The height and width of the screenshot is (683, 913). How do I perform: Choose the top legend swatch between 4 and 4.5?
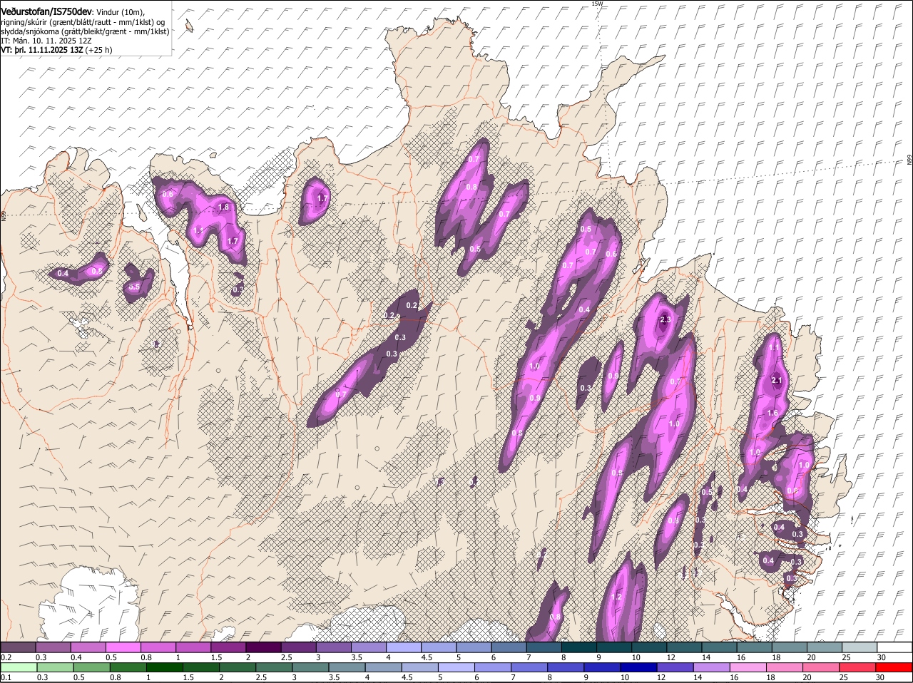coord(404,647)
